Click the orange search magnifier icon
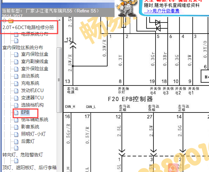This screenshot has width=209, height=172. pyautogui.click(x=173, y=169)
